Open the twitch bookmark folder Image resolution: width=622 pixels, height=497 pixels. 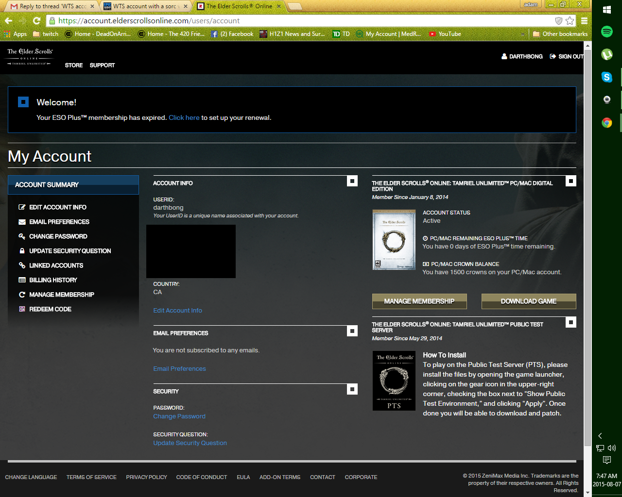click(x=46, y=34)
